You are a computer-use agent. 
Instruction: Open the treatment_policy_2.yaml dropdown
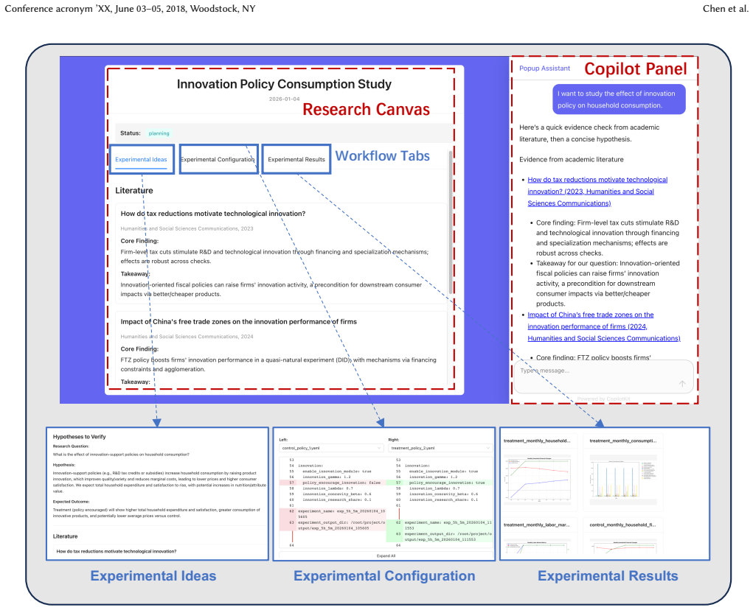click(x=440, y=448)
